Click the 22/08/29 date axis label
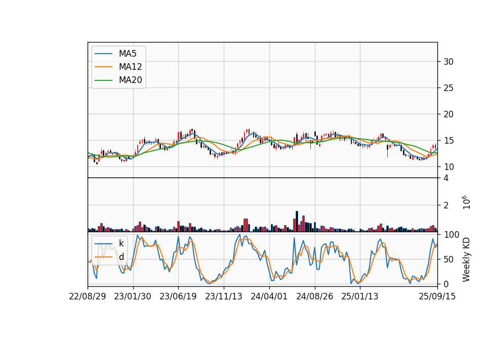The width and height of the screenshot is (486, 349). point(88,296)
